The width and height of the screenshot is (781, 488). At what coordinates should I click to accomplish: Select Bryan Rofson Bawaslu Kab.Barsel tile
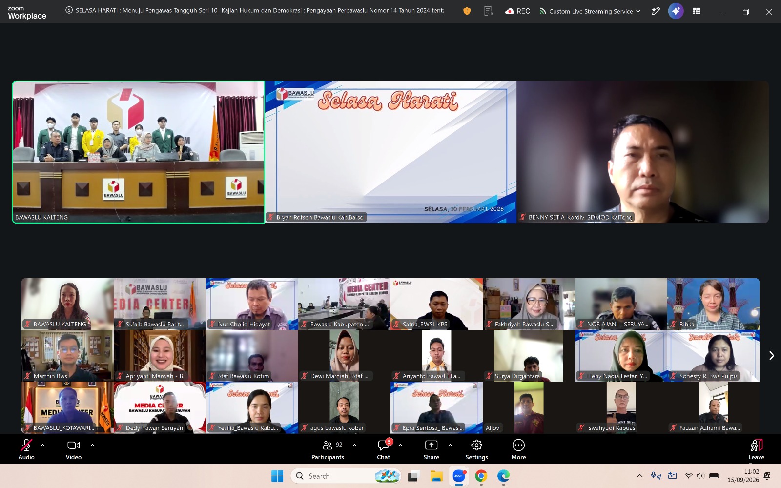(x=390, y=152)
